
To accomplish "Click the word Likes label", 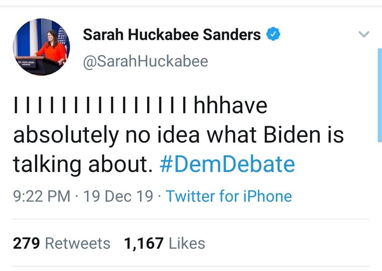I will click(x=187, y=243).
